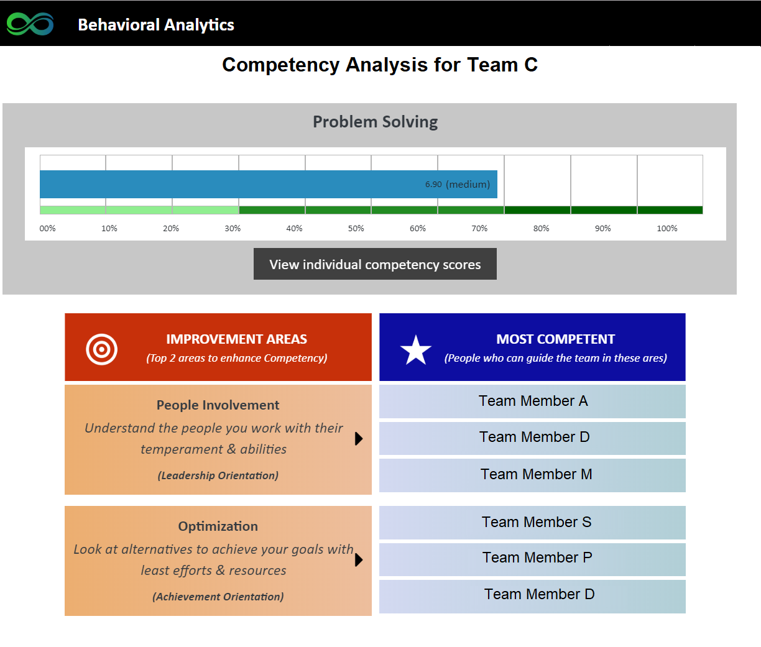Select Team Member P
The image size is (761, 647).
(532, 558)
